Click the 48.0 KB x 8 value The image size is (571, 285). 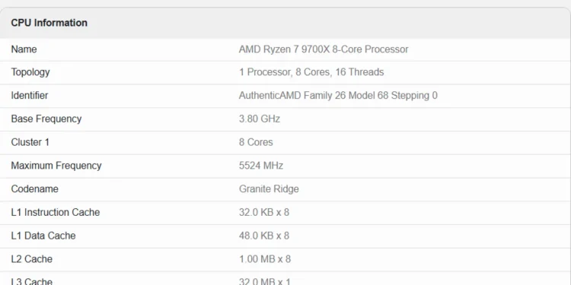coord(264,236)
